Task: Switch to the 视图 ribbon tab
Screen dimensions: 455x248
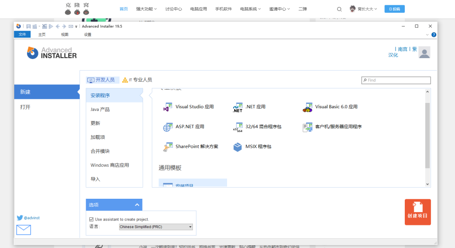Action: pyautogui.click(x=65, y=35)
